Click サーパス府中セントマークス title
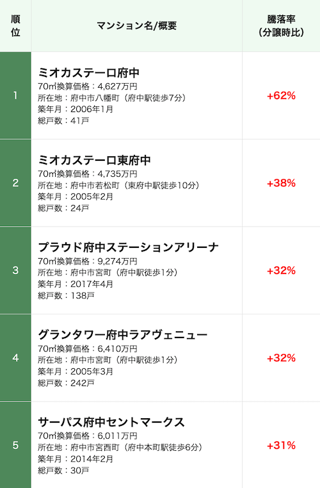This screenshot has height=488, width=320. point(111,422)
